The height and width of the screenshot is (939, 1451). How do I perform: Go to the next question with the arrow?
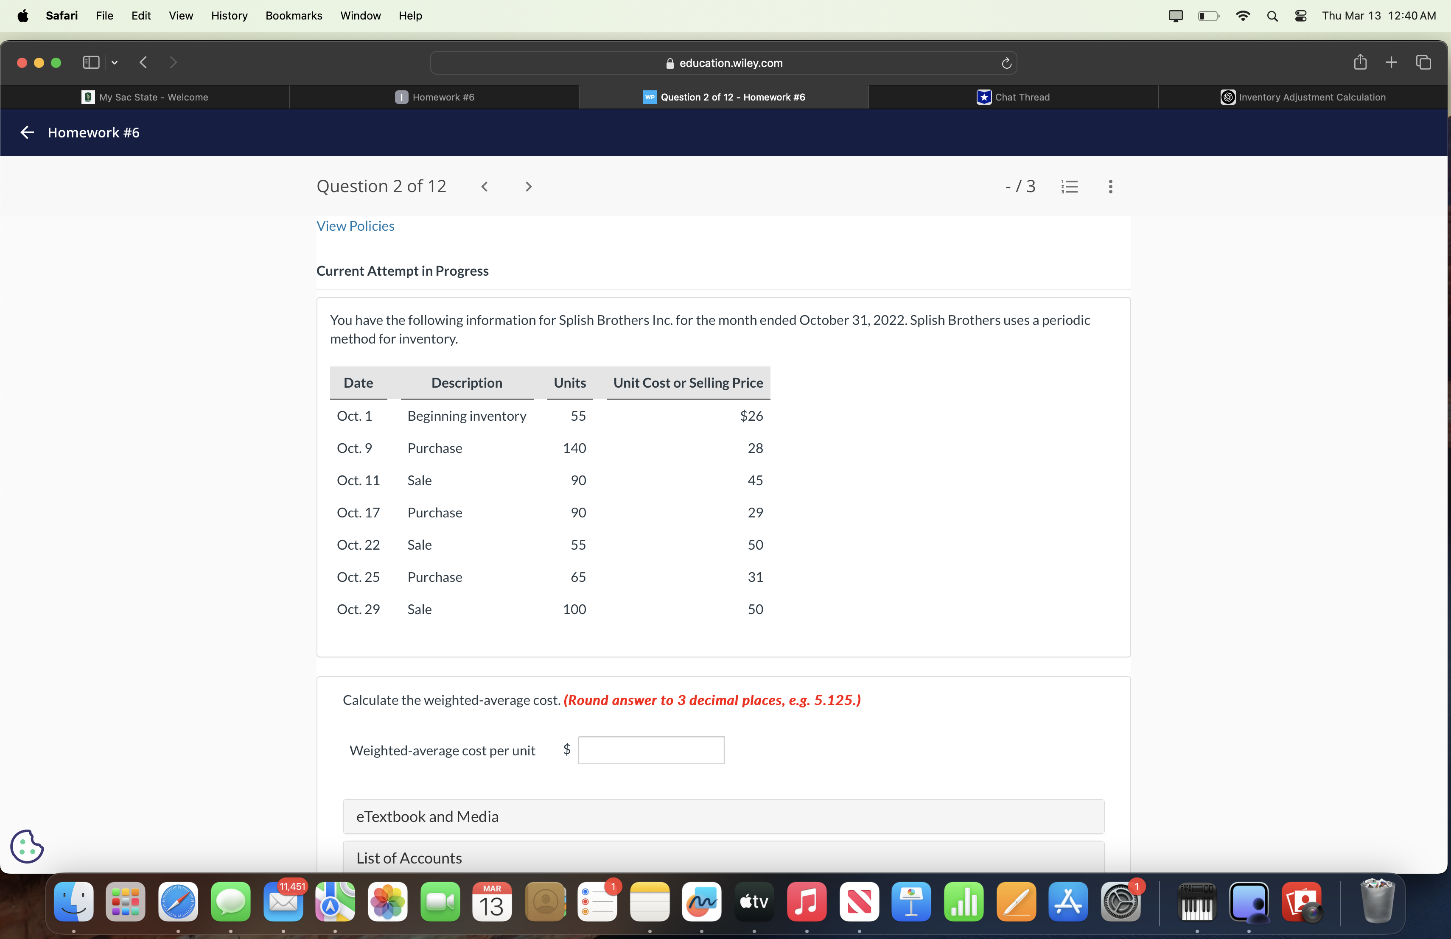(528, 187)
